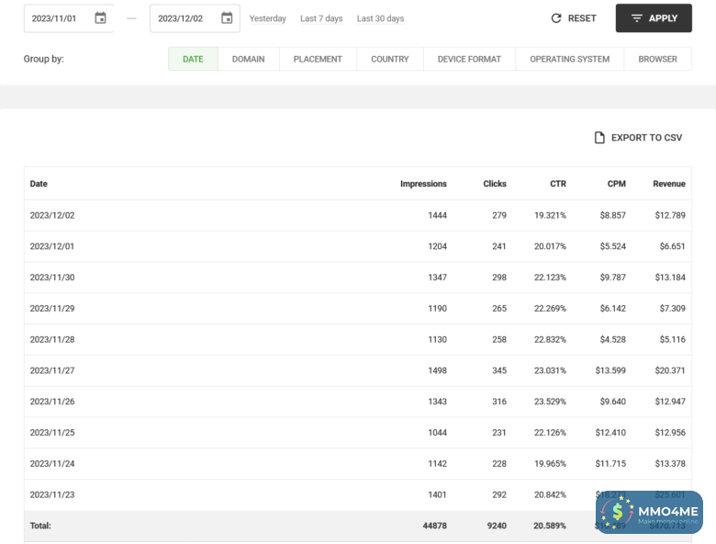Screen dimensions: 716x544
Task: Click the RESET button
Action: [574, 18]
